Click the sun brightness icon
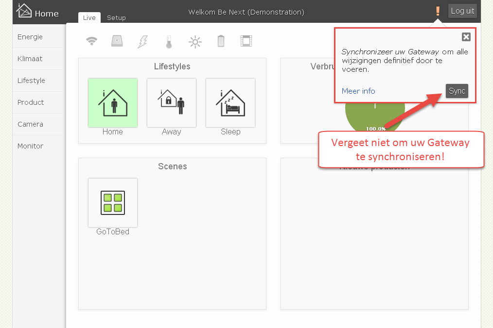 coord(195,42)
